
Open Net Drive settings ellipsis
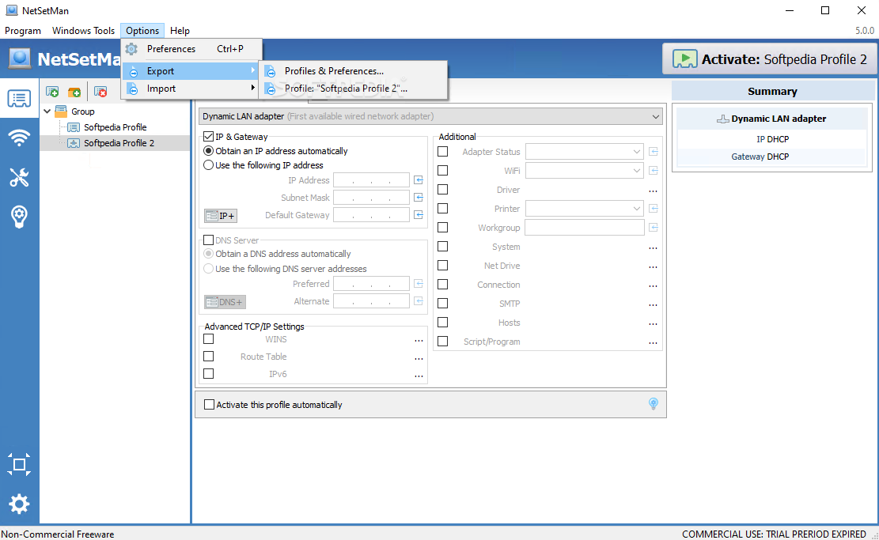click(x=653, y=266)
